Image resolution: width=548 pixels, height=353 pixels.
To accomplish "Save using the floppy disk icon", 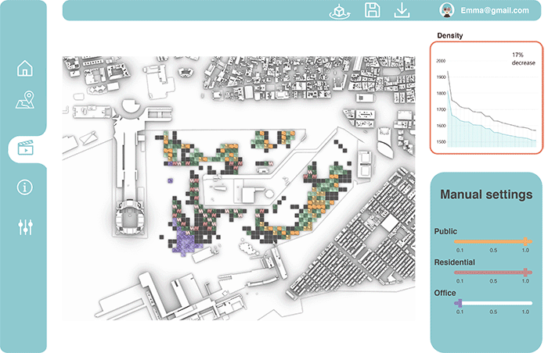I will (x=373, y=10).
